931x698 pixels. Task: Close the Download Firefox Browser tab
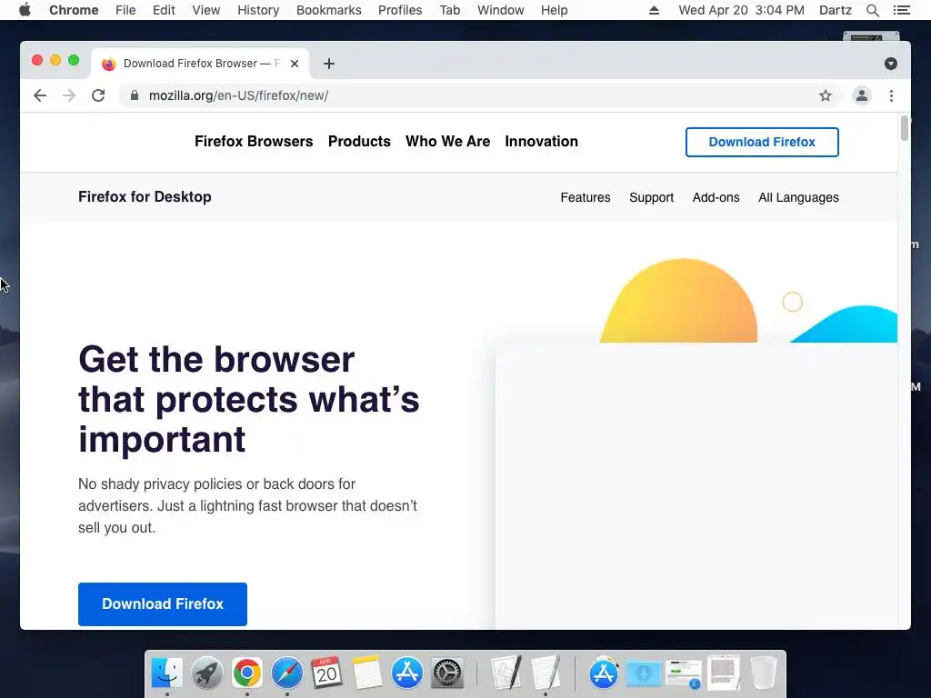295,64
